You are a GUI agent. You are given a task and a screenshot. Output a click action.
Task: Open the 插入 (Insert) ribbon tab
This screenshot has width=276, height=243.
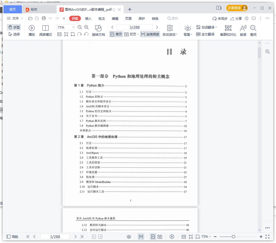pyautogui.click(x=88, y=18)
